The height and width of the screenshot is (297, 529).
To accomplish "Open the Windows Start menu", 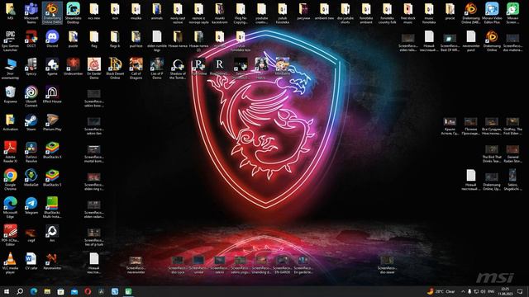I will [7, 291].
